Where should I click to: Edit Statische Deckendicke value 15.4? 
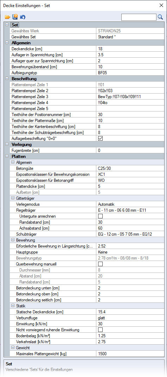(129, 312)
